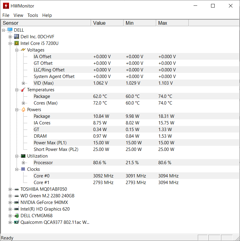Collapse the Intel Core i5 7200U node
Viewport: 240px width, 241px height.
pos(10,43)
